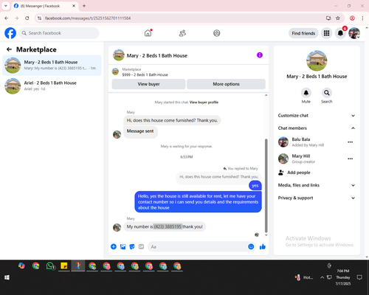
Task: Search in conversation magnifier icon
Action: 327,93
